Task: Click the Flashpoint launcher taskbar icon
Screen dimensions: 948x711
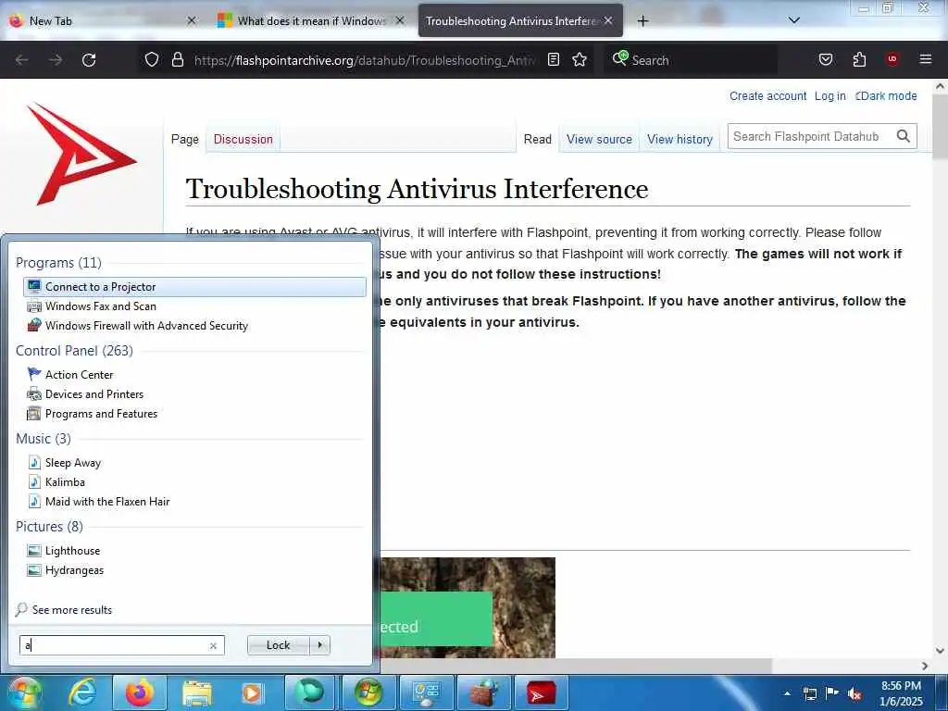Action: [540, 692]
